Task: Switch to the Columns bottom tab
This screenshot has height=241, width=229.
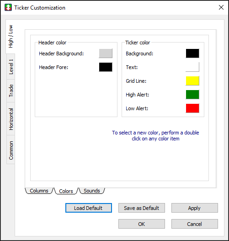Action: tap(39, 191)
